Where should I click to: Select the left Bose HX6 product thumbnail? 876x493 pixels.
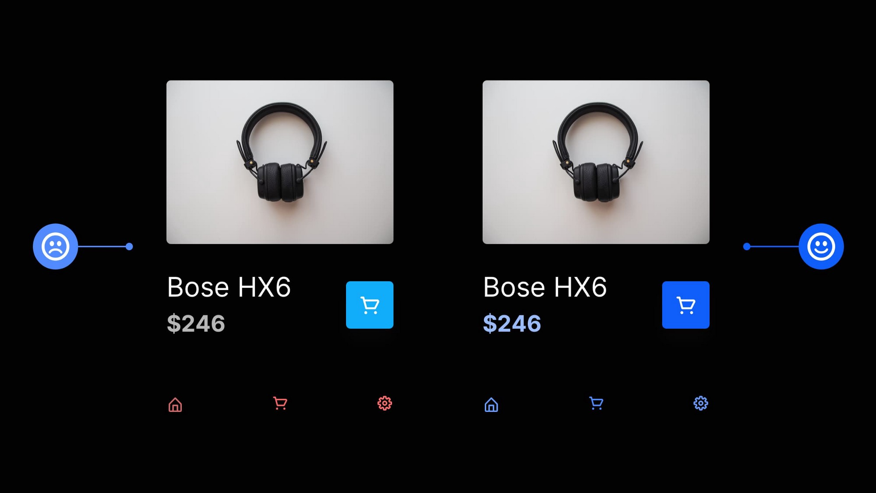pos(280,162)
